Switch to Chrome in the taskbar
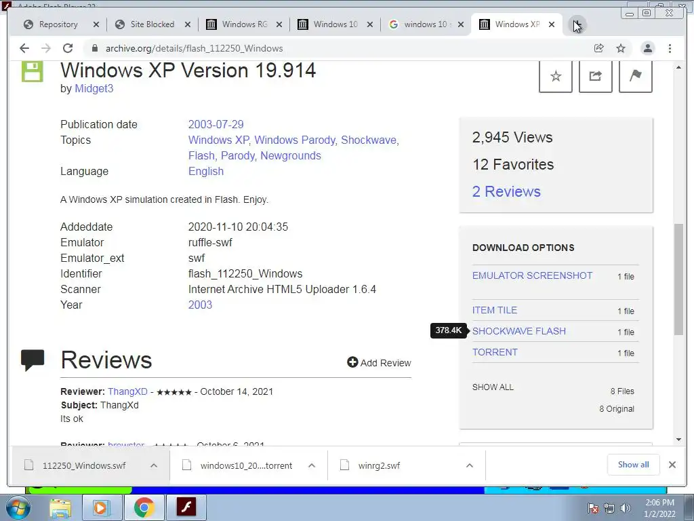 tap(144, 507)
